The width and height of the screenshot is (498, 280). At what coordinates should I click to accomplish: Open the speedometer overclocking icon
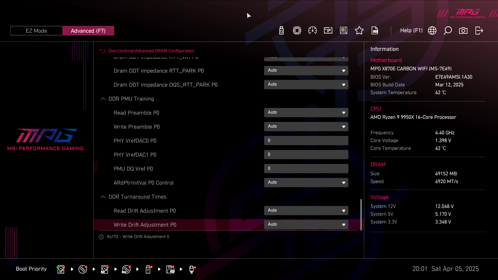click(313, 31)
